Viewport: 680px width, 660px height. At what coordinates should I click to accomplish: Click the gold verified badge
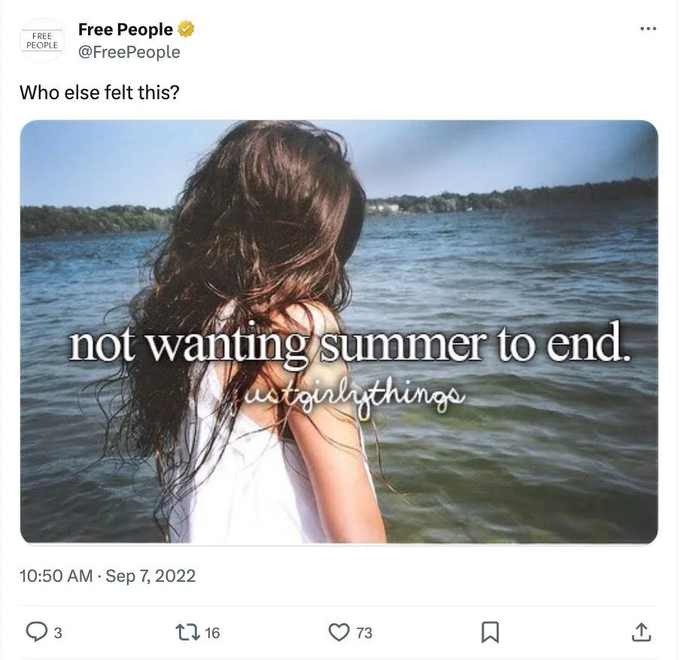pos(186,29)
